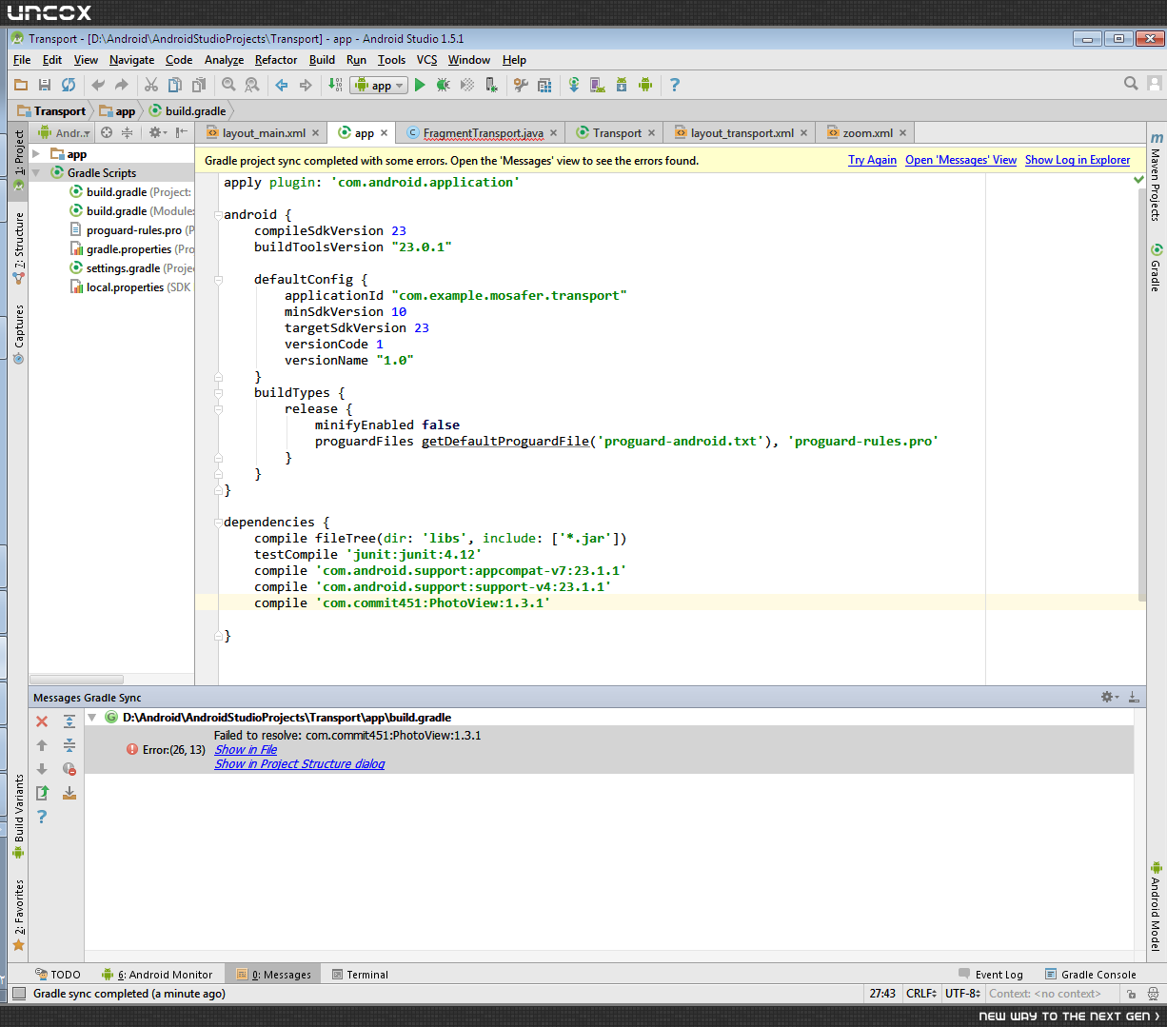Collapse the build.gradle error message node
Image resolution: width=1167 pixels, height=1027 pixels.
coord(92,718)
